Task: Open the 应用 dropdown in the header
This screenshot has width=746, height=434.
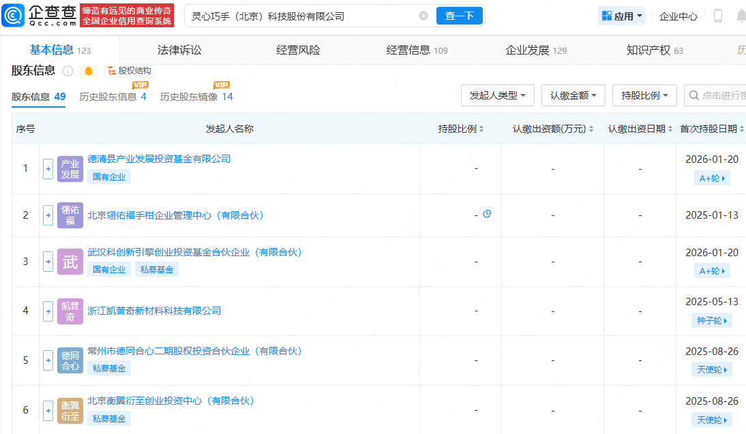Action: (x=622, y=16)
